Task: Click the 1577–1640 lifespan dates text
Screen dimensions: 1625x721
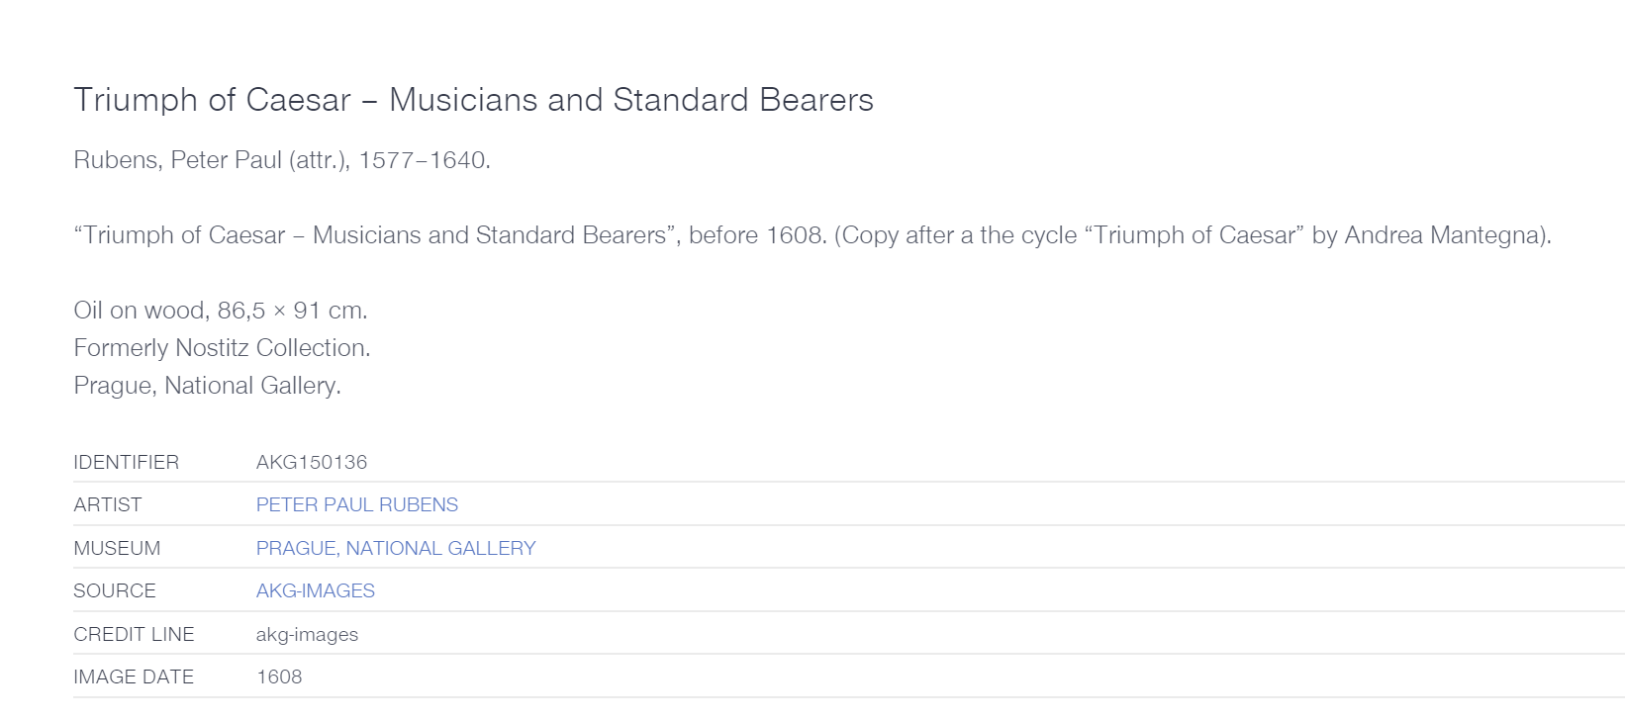Action: pyautogui.click(x=424, y=160)
